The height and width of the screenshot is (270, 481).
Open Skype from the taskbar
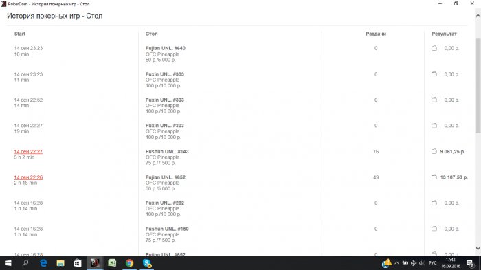[x=147, y=263]
